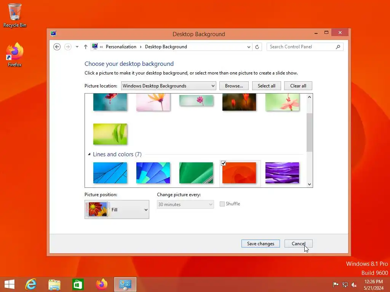Screen dimensions: 390x292
Task: Uncheck the orange wallpaper checkbox
Action: tap(223, 163)
